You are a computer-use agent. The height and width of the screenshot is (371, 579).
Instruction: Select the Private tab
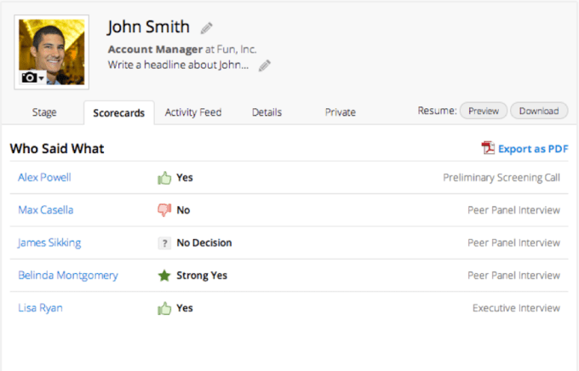click(x=340, y=112)
